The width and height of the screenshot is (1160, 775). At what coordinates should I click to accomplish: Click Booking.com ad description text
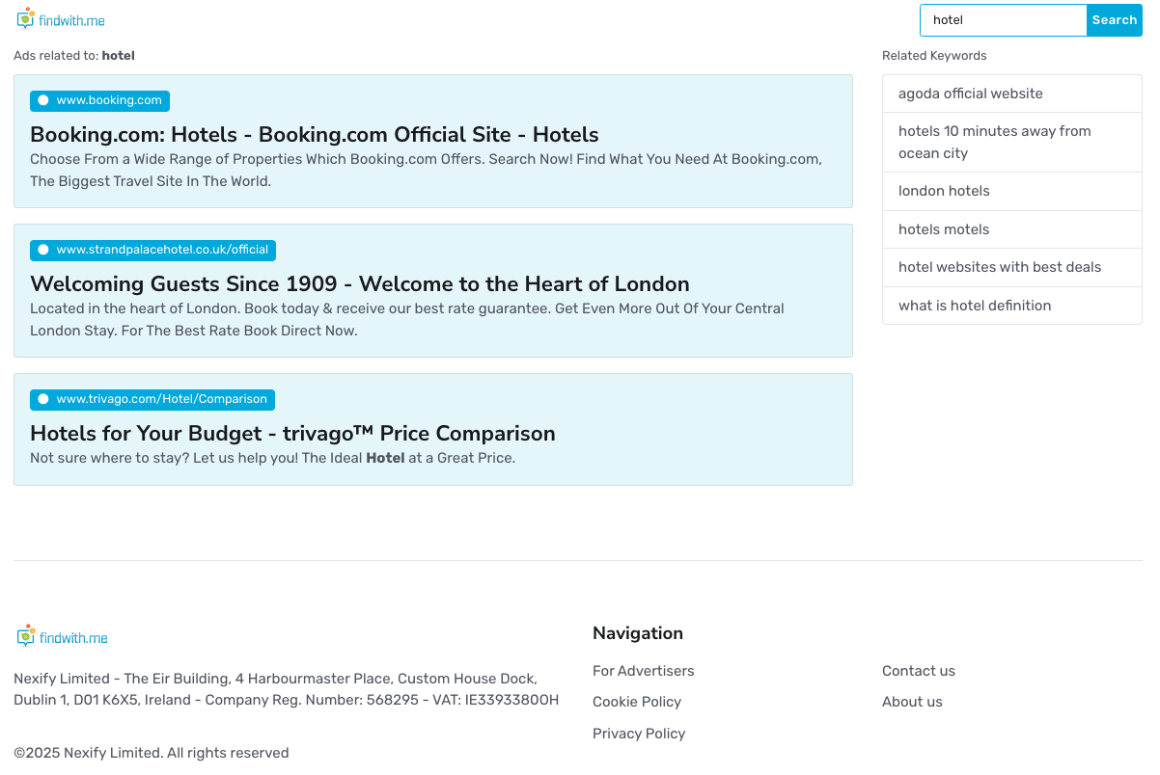426,171
